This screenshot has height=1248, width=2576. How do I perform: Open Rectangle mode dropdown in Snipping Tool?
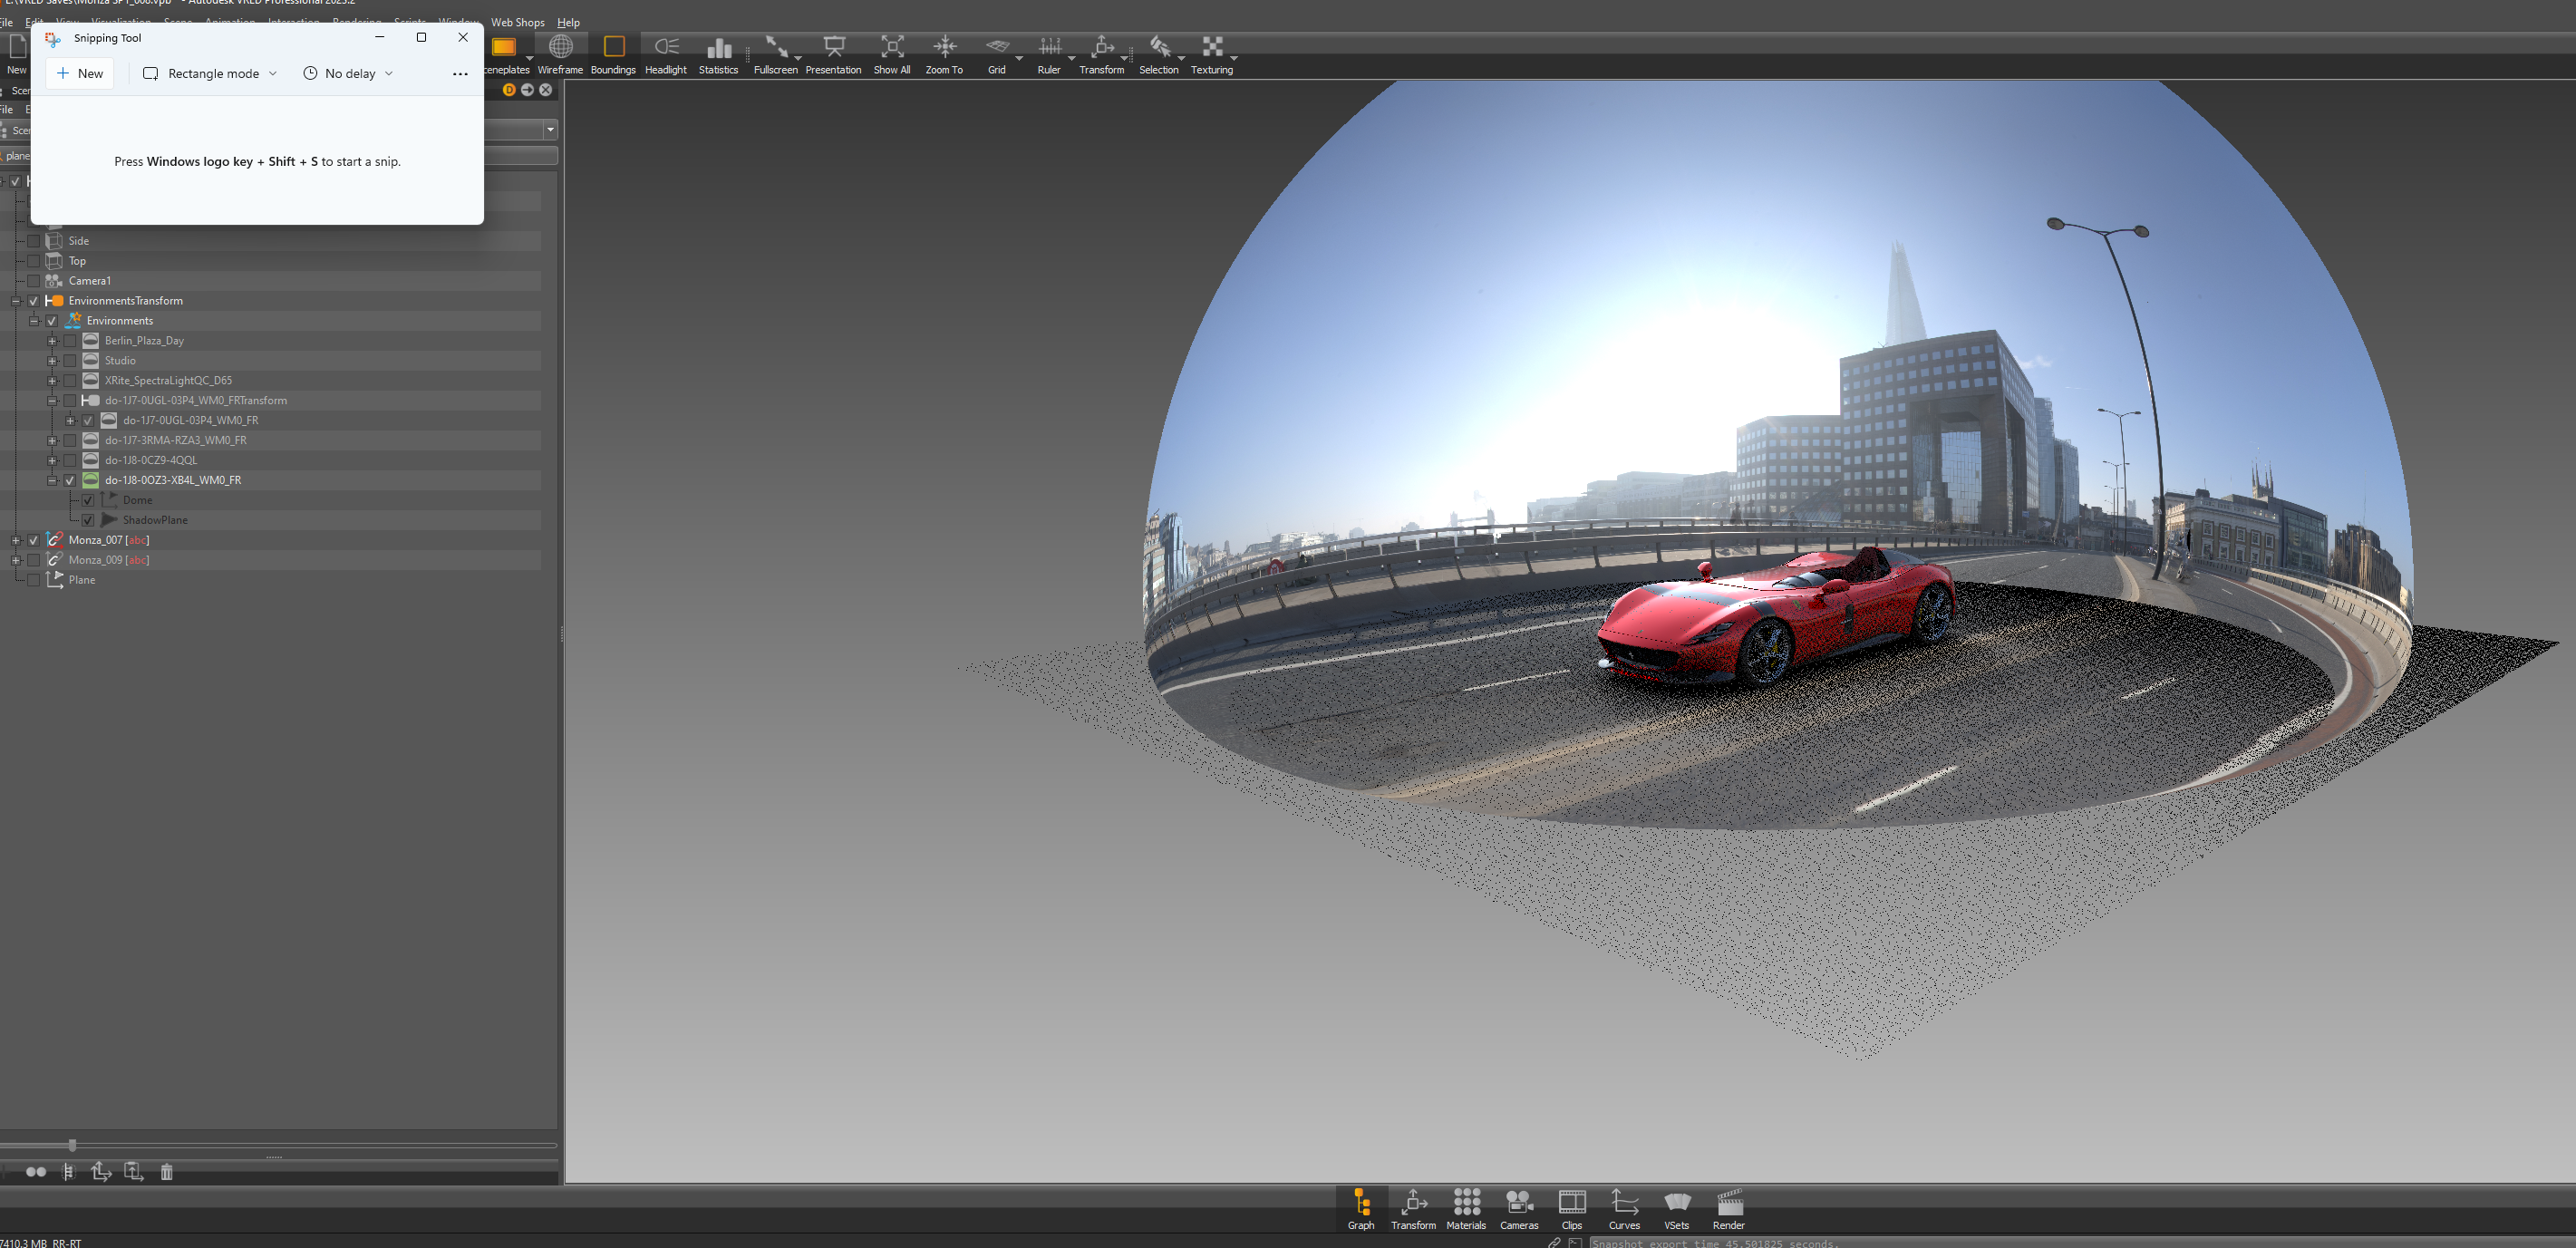pyautogui.click(x=210, y=73)
